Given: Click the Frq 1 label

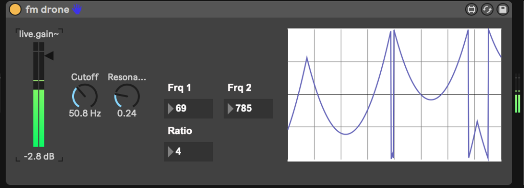Looking at the screenshot, I should point(180,88).
